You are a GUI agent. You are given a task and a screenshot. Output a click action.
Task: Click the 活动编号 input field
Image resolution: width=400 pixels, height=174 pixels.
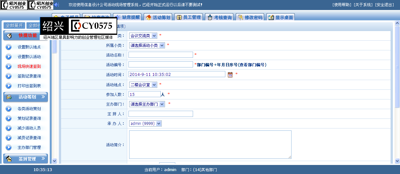coord(161,65)
